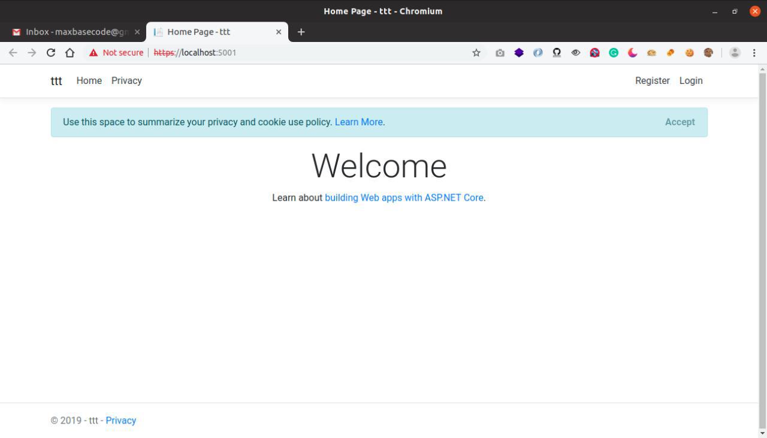Accept the cookie policy banner
Image resolution: width=767 pixels, height=438 pixels.
coord(680,122)
